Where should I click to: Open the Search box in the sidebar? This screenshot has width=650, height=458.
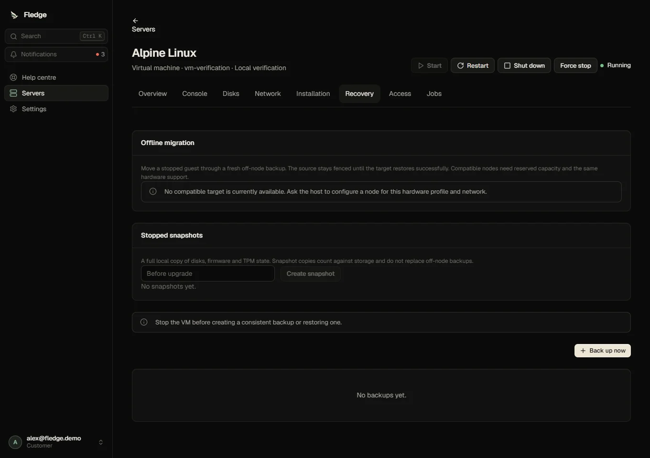[56, 36]
